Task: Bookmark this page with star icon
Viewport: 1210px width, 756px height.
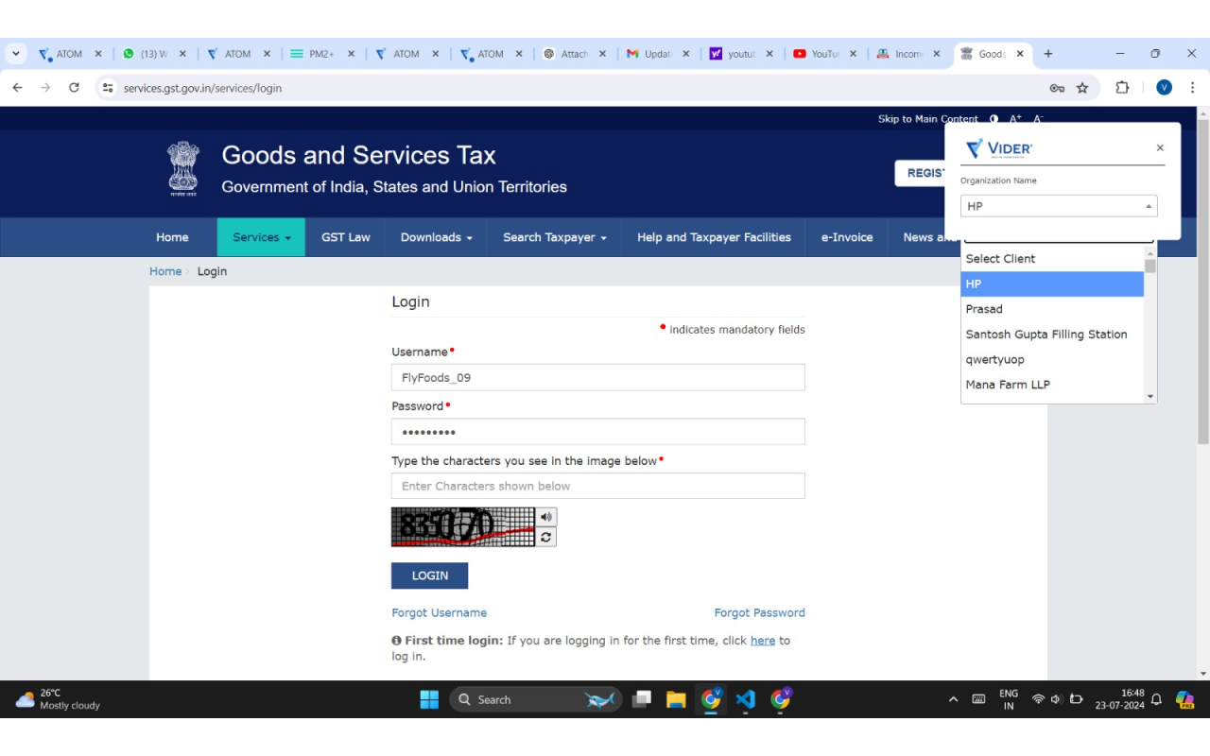Action: point(1082,88)
